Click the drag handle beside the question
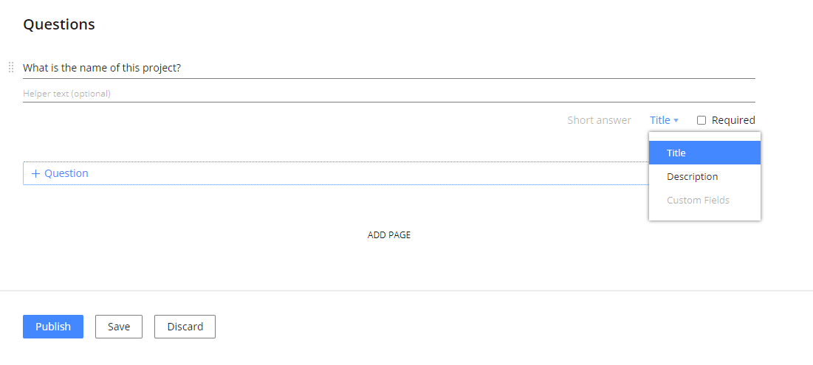This screenshot has height=365, width=813. [x=11, y=68]
